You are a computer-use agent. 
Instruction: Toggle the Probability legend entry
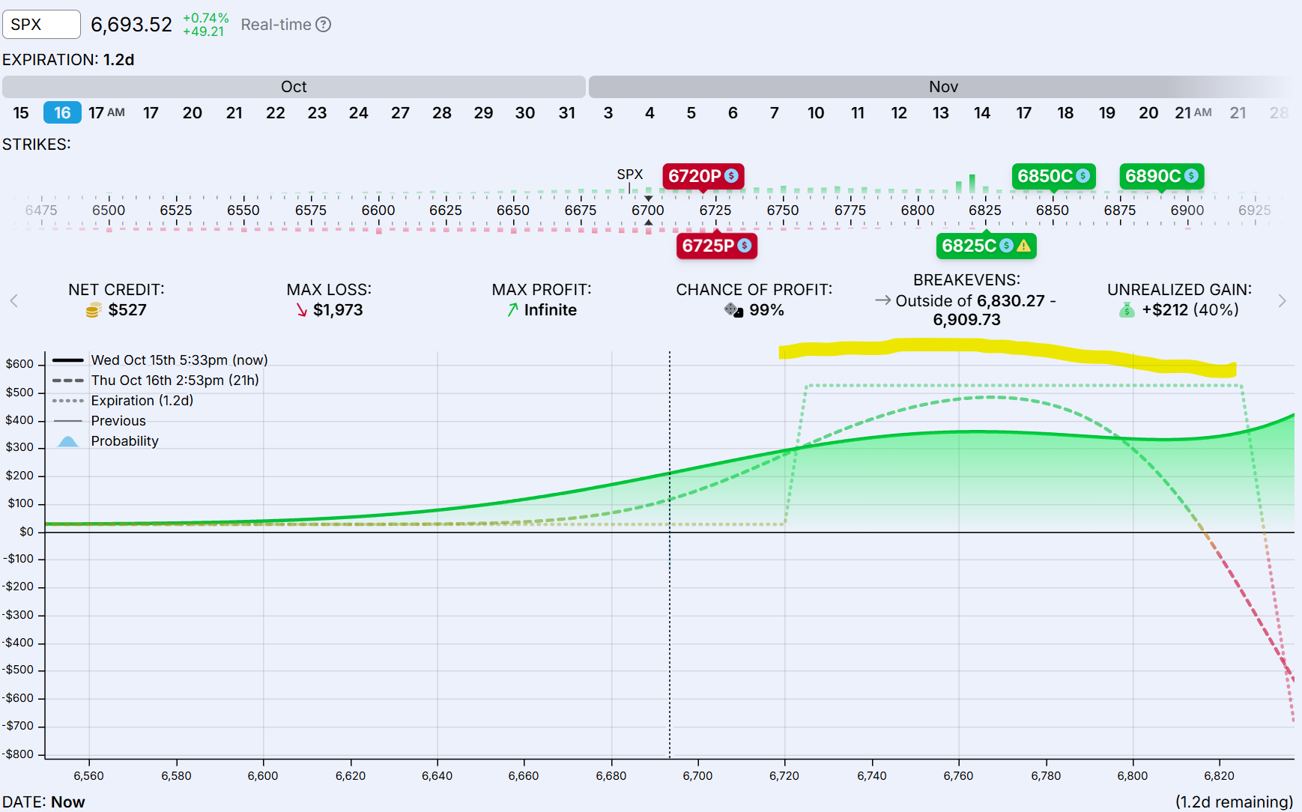pyautogui.click(x=124, y=441)
